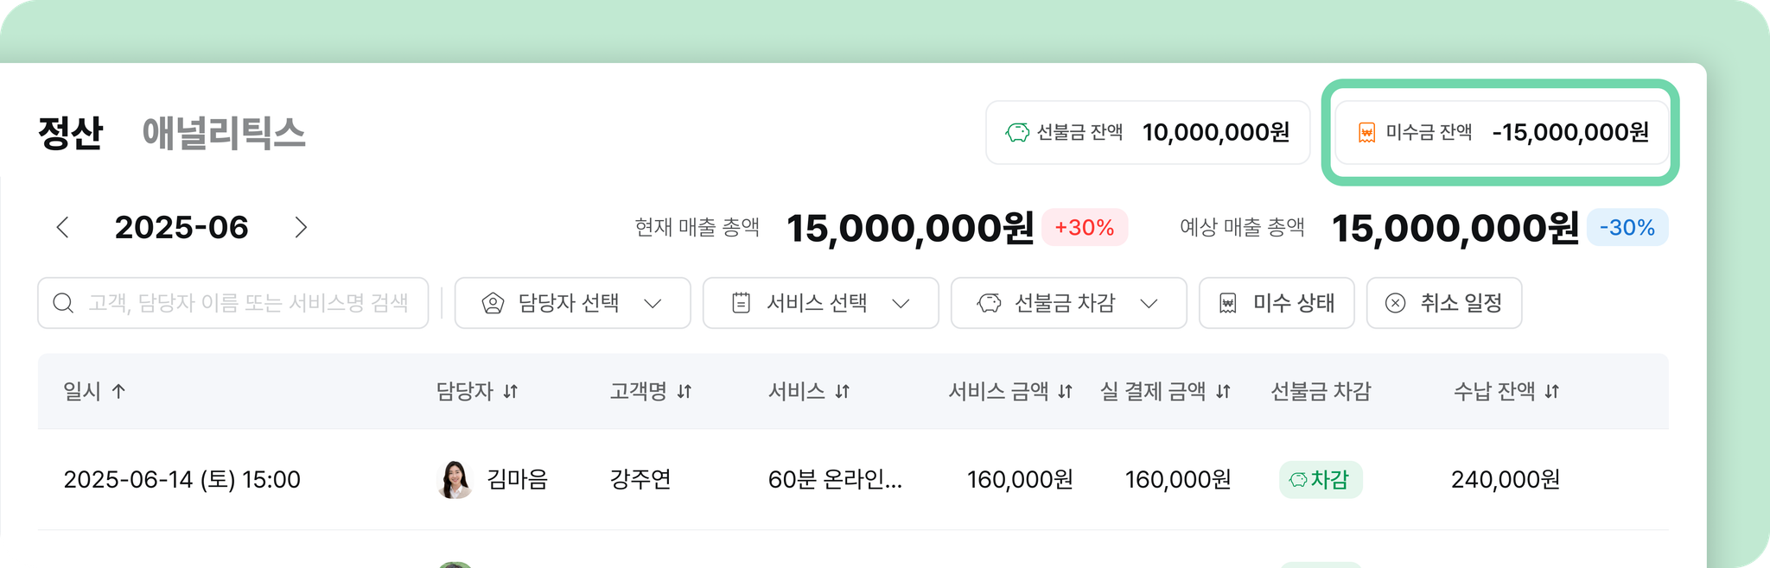Toggle the 미수 상태 filter
1770x568 pixels.
[x=1277, y=303]
